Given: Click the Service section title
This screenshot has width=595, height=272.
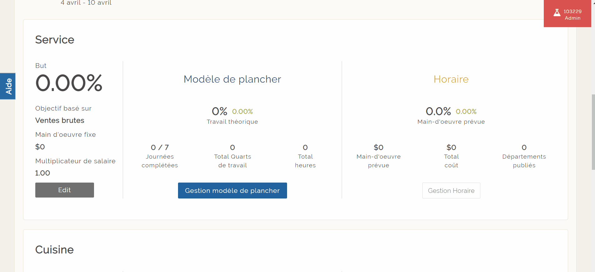Looking at the screenshot, I should click(55, 40).
